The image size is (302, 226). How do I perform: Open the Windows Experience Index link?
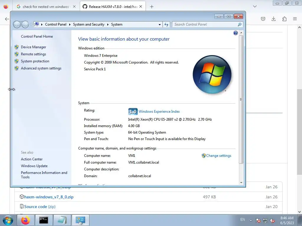pos(159,112)
